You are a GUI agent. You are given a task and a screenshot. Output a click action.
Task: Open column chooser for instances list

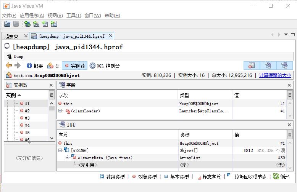coord(52,95)
